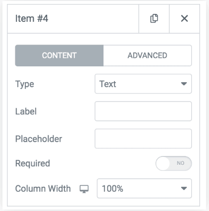Click the arrow on the Column Width select
Image resolution: width=209 pixels, height=211 pixels.
[184, 188]
